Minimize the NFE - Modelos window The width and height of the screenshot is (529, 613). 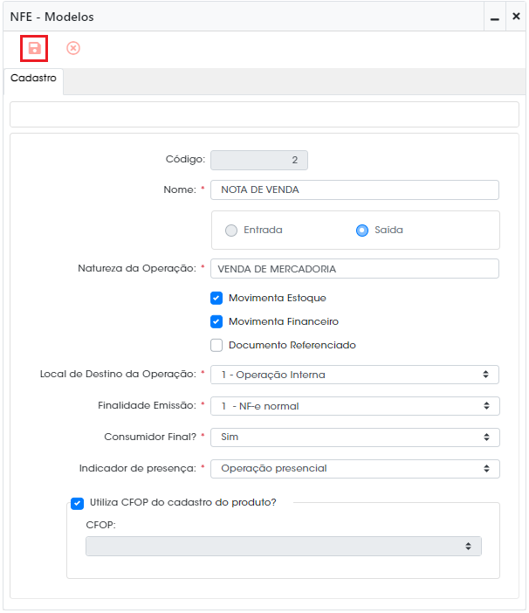[x=495, y=17]
